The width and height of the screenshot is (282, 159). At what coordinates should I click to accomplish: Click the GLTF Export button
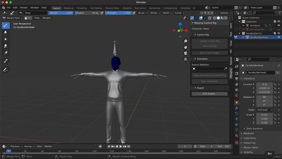pyautogui.click(x=210, y=94)
